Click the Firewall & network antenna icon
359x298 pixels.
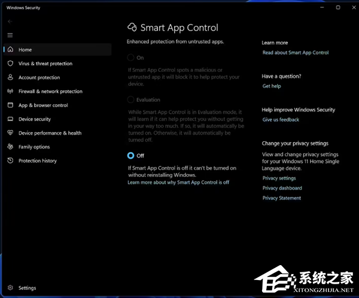10,91
